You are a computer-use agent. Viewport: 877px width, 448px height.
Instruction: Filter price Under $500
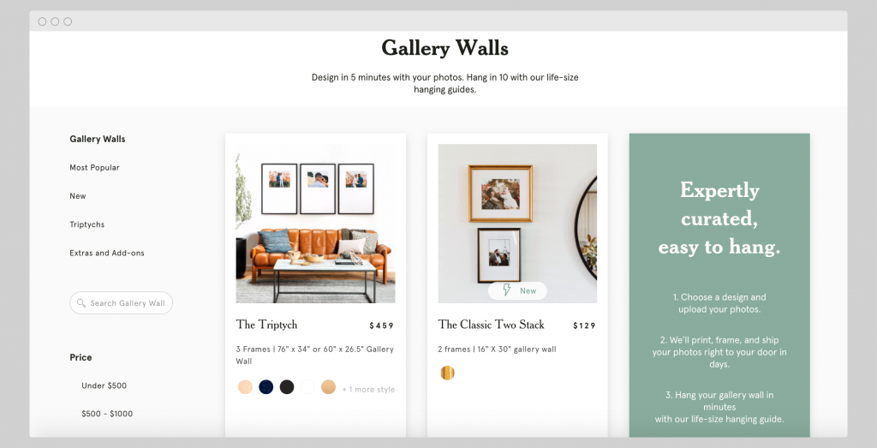coord(104,385)
